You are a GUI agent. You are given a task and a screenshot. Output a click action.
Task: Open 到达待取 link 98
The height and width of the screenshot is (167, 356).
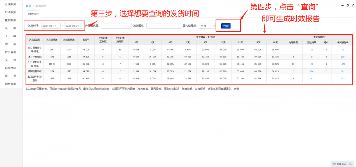click(312, 64)
